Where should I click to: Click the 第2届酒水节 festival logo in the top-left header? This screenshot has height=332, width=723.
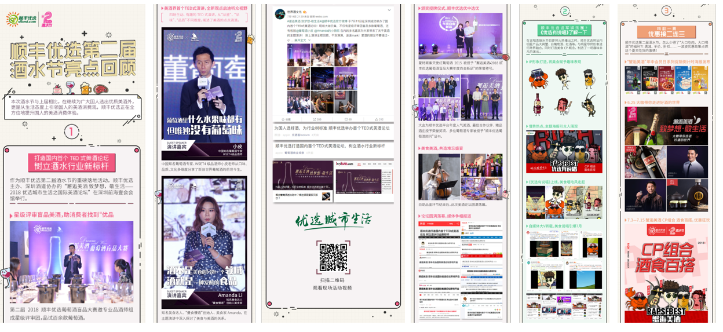pyautogui.click(x=47, y=20)
